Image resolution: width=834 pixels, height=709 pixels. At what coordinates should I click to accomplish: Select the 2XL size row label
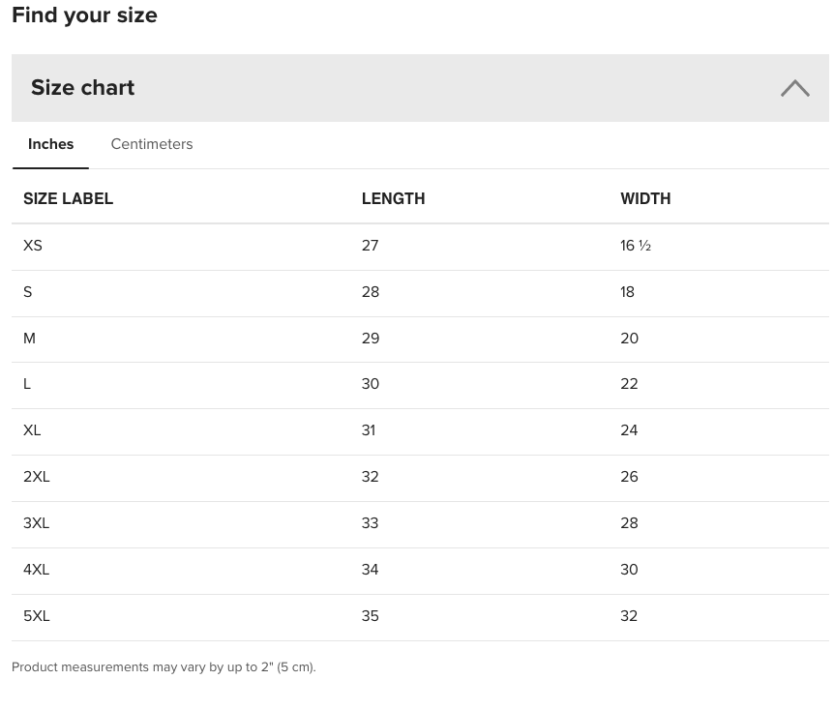[x=36, y=477]
